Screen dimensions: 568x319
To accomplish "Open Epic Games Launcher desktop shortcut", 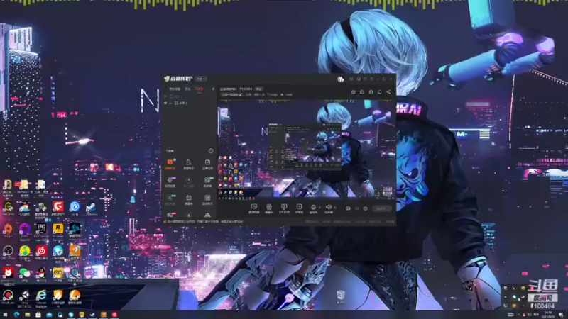I will pos(41,229).
